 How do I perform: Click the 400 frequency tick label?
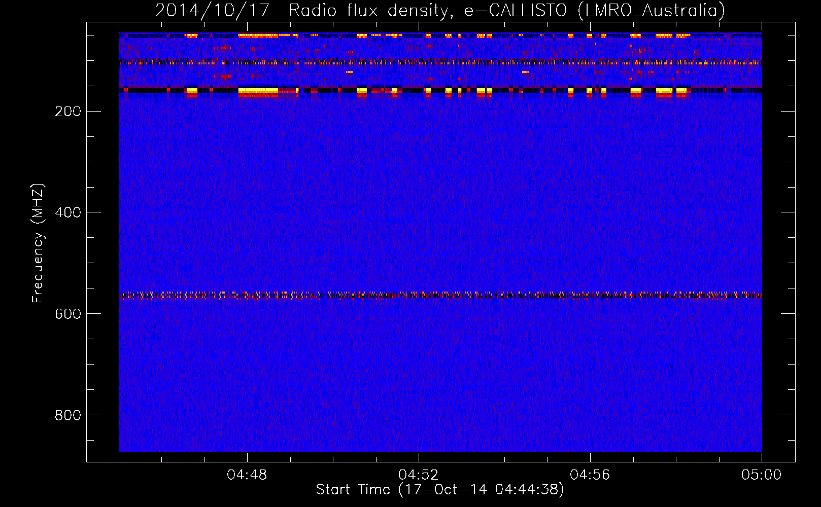(x=68, y=212)
